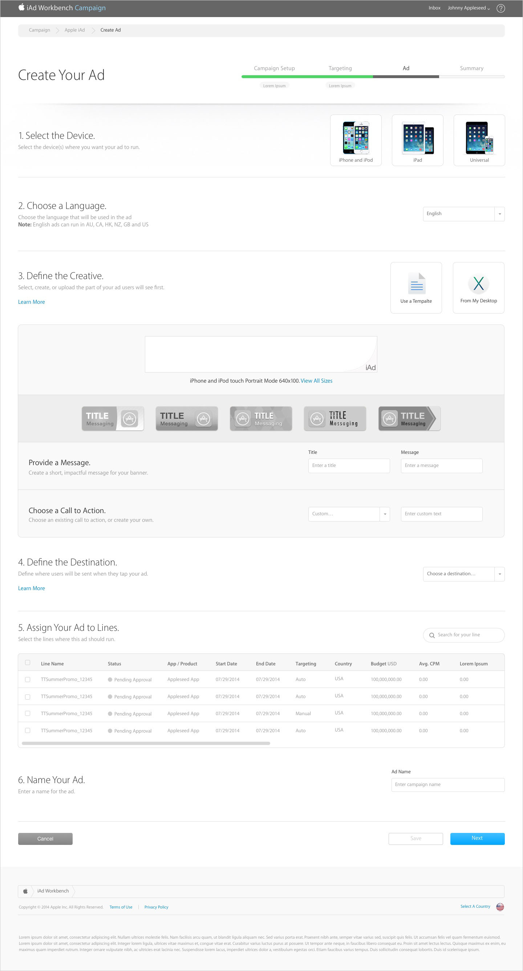523x971 pixels.
Task: Click the table's horizontal scrollbar
Action: click(146, 743)
